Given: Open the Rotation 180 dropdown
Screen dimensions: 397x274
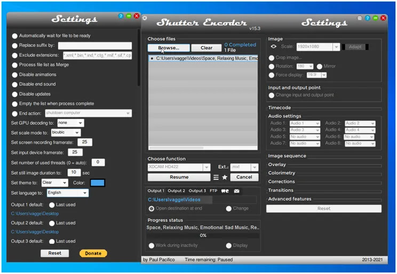Looking at the screenshot, I should (305, 67).
